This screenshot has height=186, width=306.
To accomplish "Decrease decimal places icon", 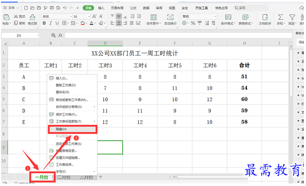I will click(214, 23).
